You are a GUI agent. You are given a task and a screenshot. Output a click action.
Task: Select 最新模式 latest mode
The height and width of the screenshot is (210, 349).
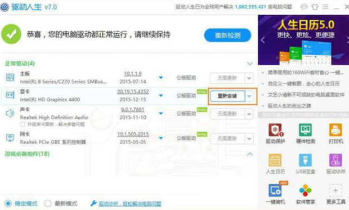[48, 203]
